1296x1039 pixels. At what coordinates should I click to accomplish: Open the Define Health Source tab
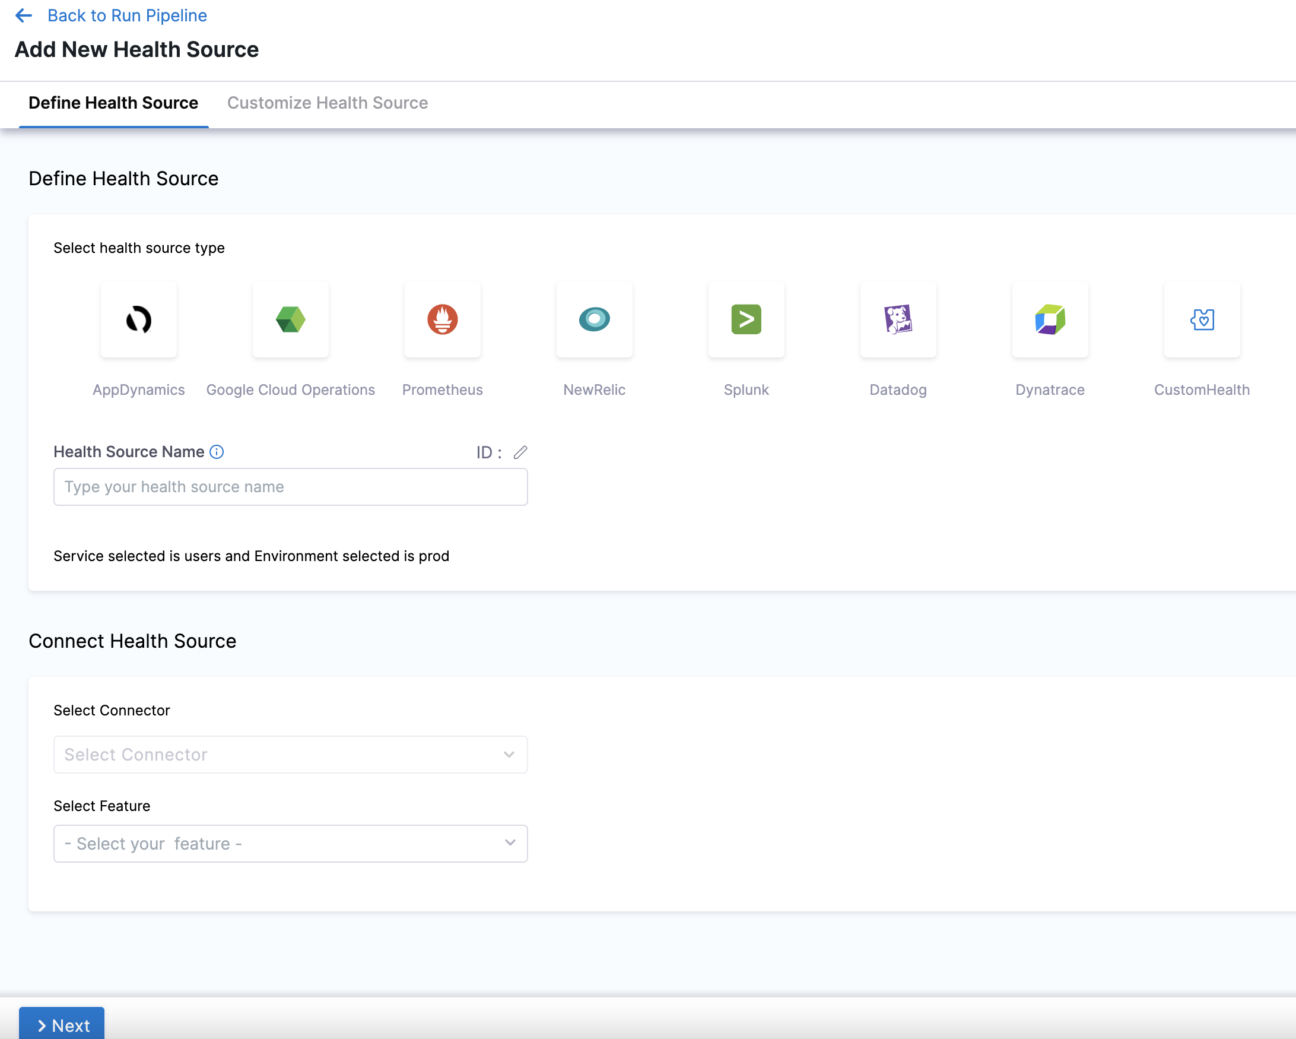tap(113, 103)
